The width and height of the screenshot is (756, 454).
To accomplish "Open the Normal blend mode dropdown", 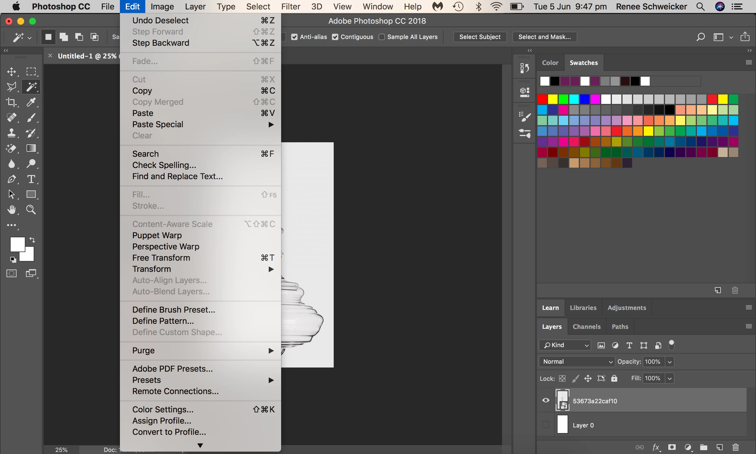I will (x=577, y=362).
